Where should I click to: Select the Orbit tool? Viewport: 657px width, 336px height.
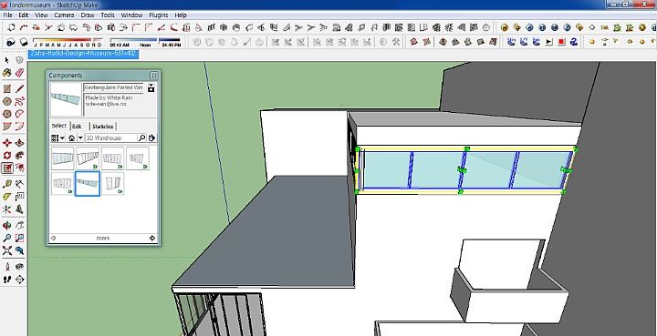coord(7,226)
